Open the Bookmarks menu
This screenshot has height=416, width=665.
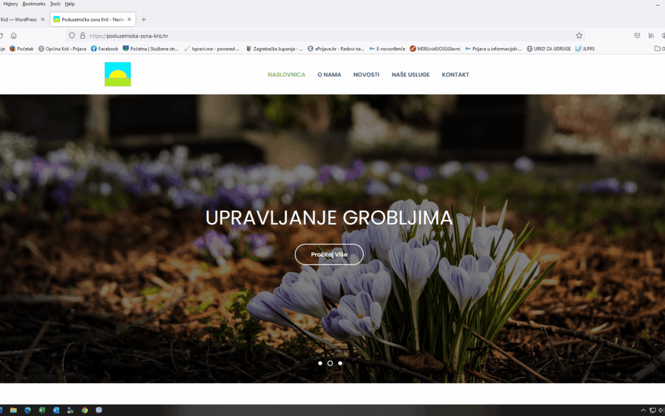pyautogui.click(x=34, y=4)
